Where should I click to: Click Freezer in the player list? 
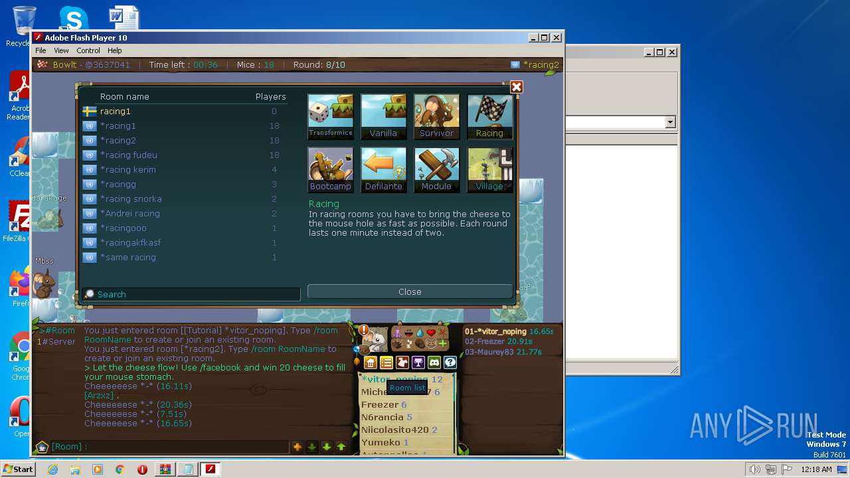[x=380, y=404]
